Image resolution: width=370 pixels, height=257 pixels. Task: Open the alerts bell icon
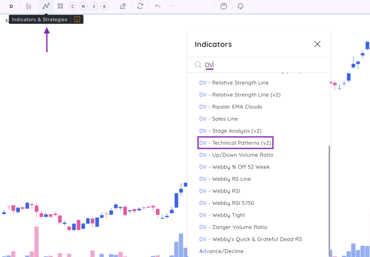(241, 6)
